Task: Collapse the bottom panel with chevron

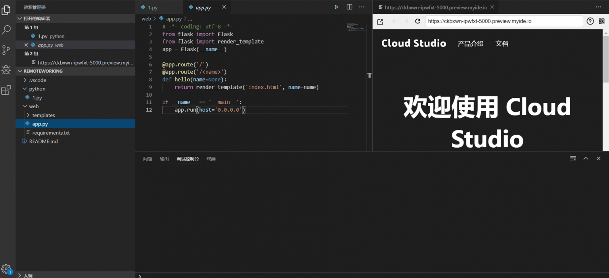Action: tap(586, 158)
